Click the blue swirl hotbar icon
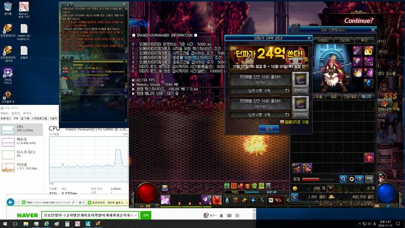 (253, 200)
